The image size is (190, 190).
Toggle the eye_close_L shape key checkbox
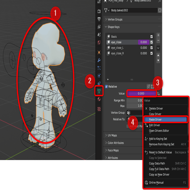151,48
